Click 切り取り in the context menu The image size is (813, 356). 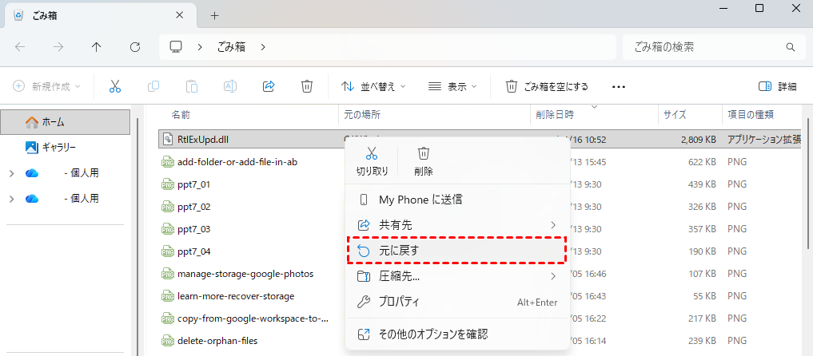pos(372,160)
